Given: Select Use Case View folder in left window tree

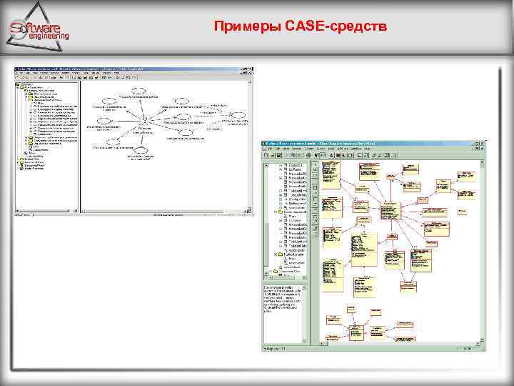Looking at the screenshot, I should [33, 88].
